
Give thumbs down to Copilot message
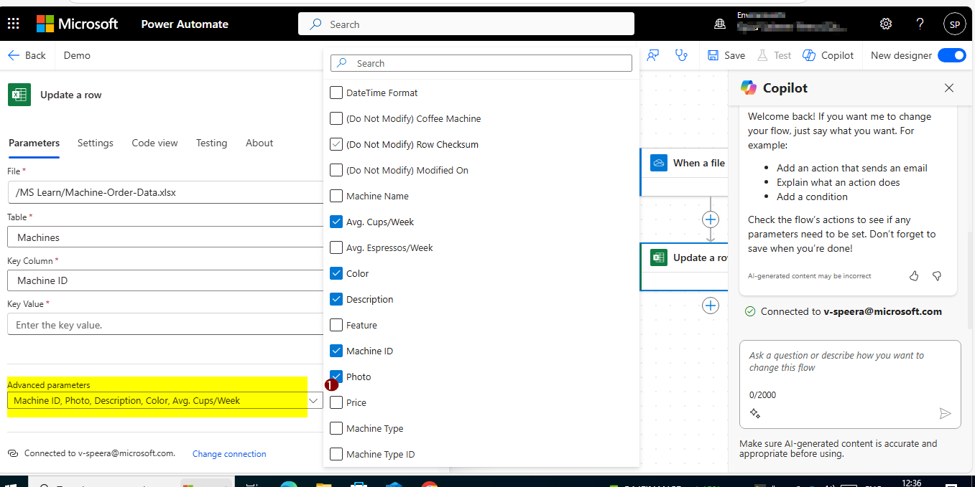coord(937,275)
